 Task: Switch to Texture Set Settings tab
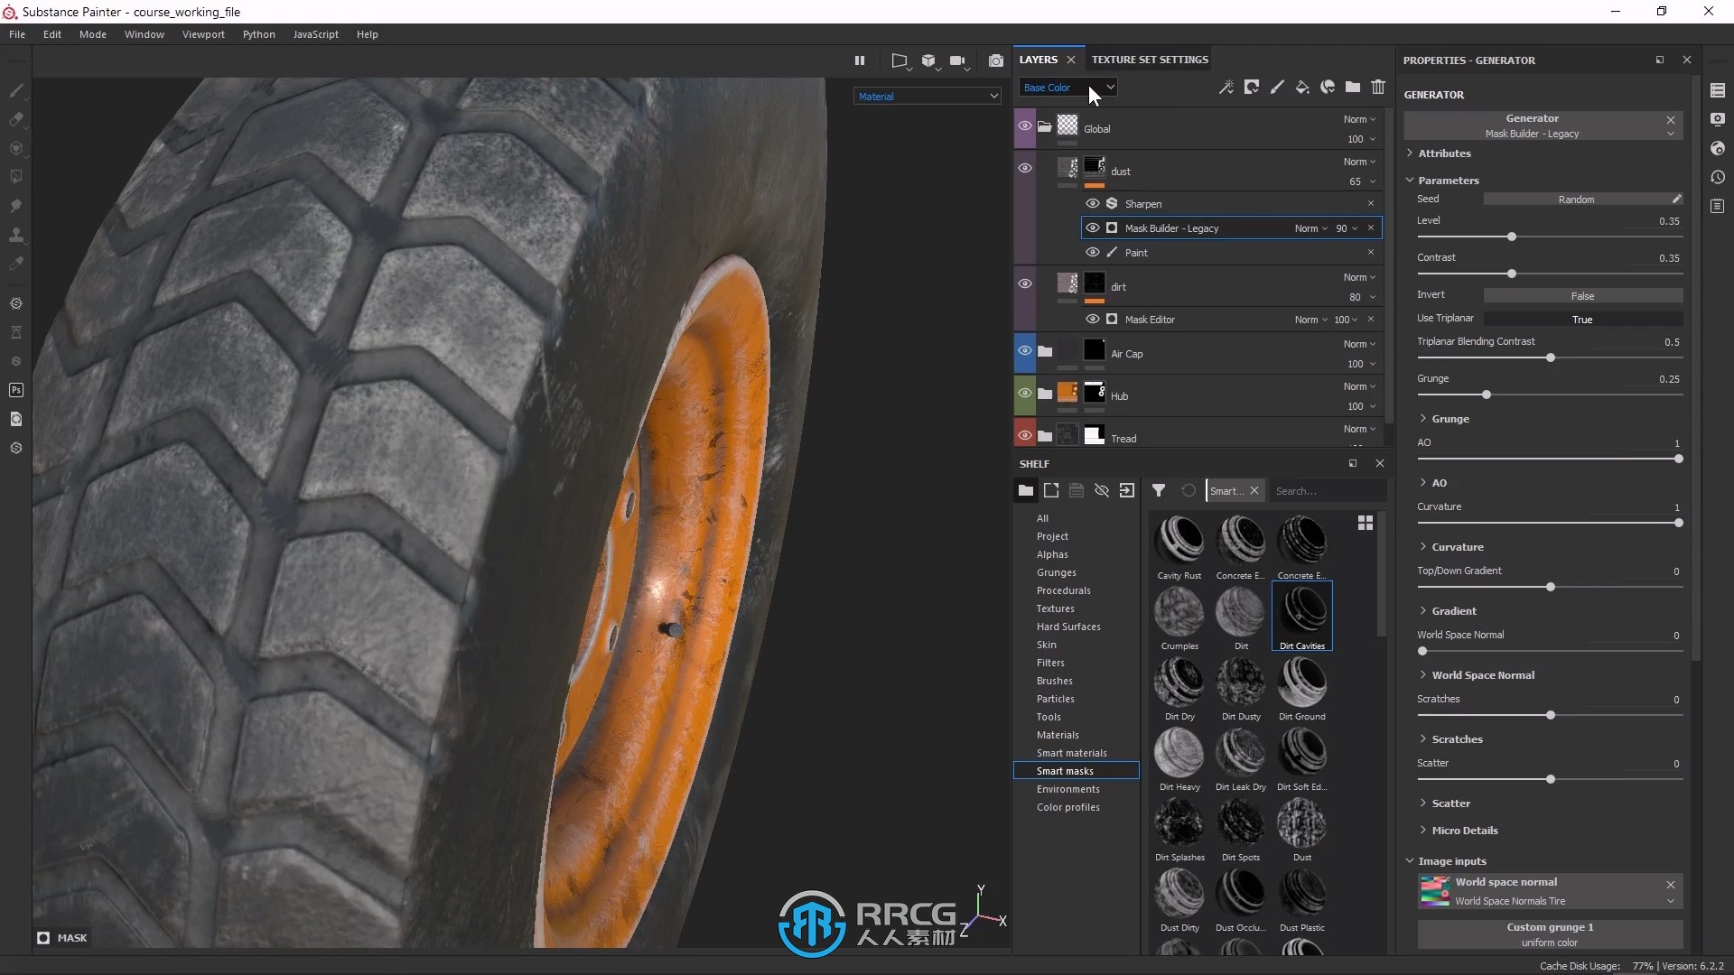point(1150,60)
